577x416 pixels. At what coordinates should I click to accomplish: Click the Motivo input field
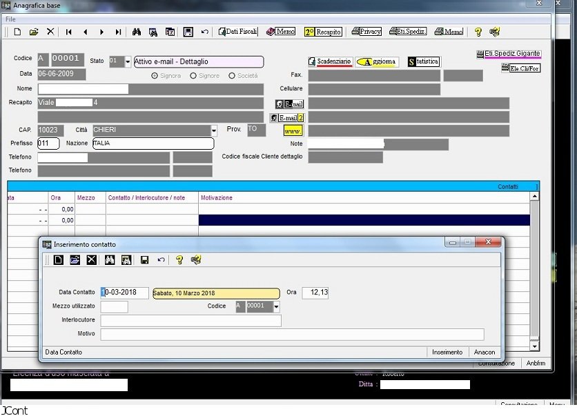(x=292, y=335)
